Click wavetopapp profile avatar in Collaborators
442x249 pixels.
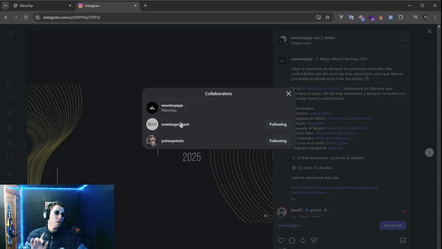coord(152,108)
